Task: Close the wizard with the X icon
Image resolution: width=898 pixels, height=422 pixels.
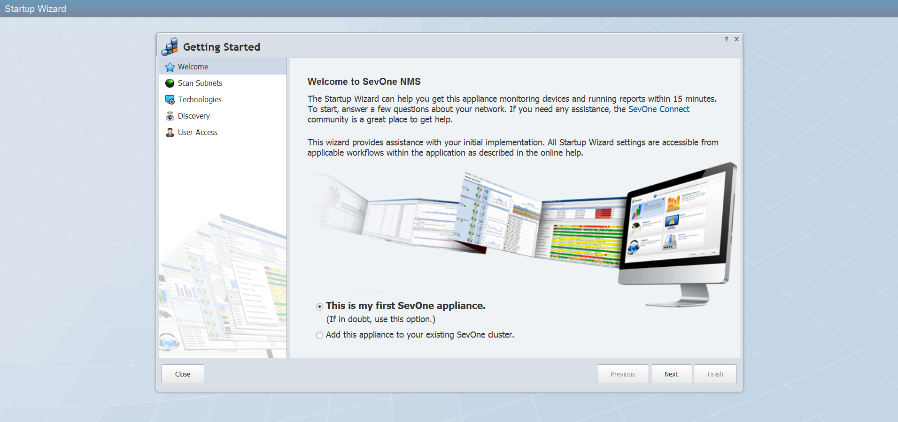Action: tap(736, 39)
